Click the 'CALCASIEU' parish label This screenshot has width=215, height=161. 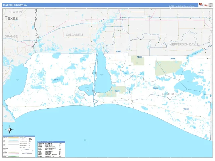pos(74,35)
